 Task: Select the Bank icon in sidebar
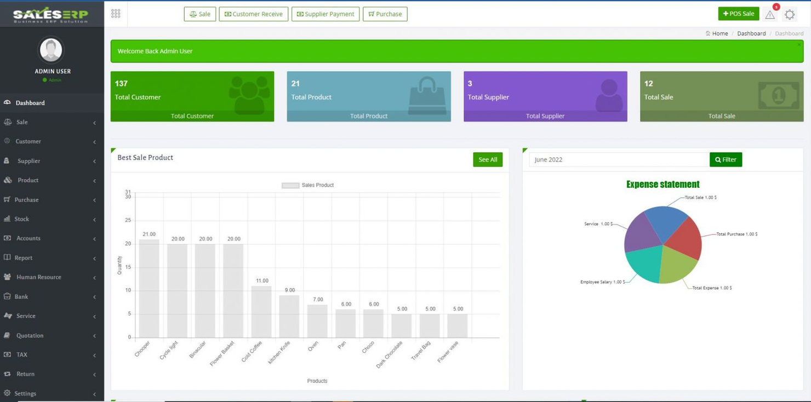click(8, 296)
